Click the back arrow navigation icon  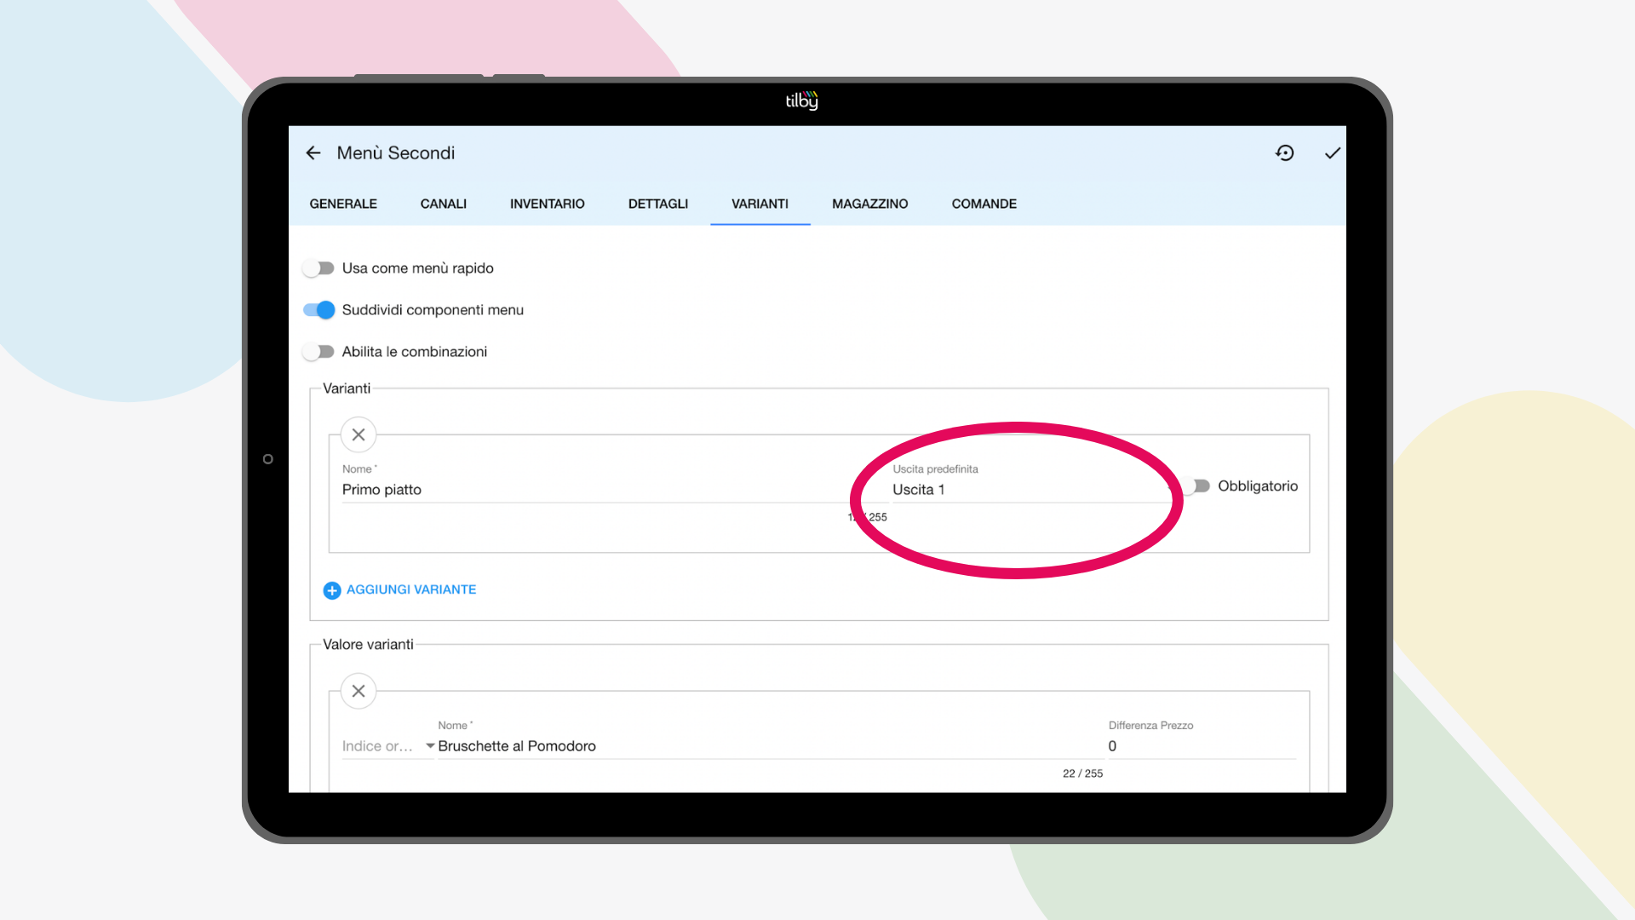[313, 152]
